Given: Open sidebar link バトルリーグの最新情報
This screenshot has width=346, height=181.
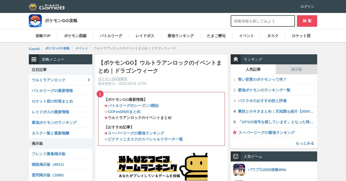Looking at the screenshot, I should click(52, 90).
